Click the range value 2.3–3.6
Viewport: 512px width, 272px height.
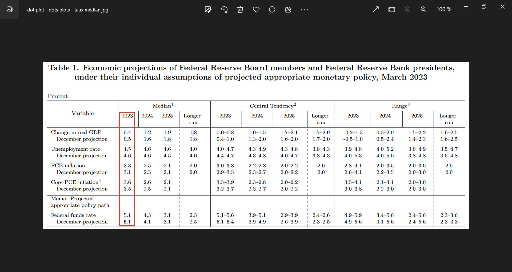pyautogui.click(x=449, y=215)
